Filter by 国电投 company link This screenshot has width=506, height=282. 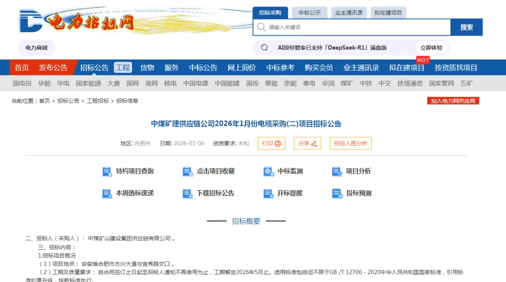tap(22, 83)
